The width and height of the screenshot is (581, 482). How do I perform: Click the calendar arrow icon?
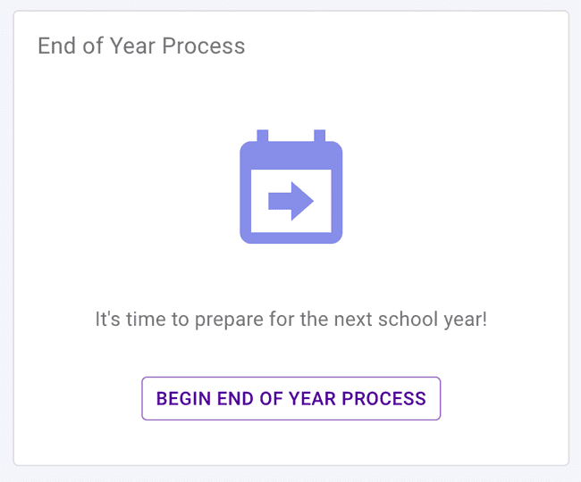(290, 187)
